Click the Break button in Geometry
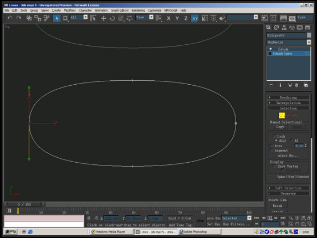The width and height of the screenshot is (317, 238). coord(277,206)
